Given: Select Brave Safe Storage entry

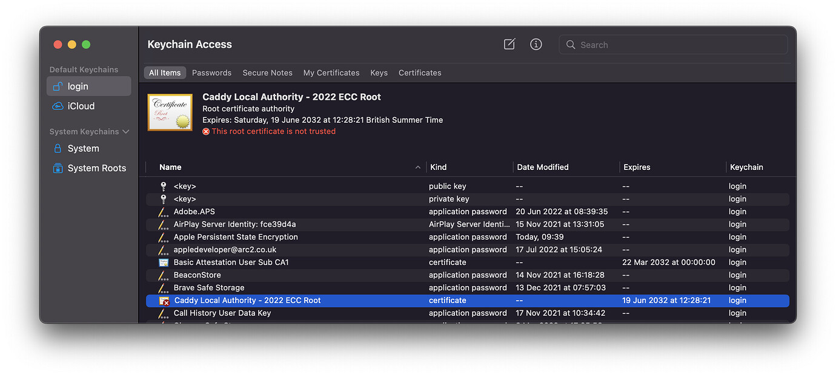Looking at the screenshot, I should coord(467,288).
